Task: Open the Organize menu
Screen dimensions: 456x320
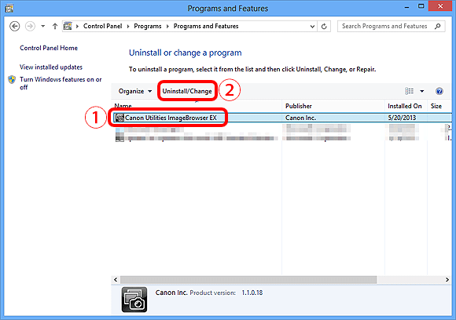Action: coord(135,91)
